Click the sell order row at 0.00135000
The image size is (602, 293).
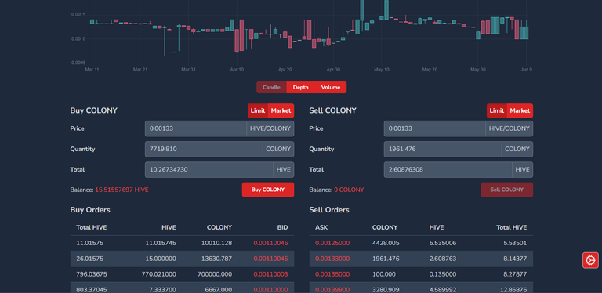(x=421, y=275)
